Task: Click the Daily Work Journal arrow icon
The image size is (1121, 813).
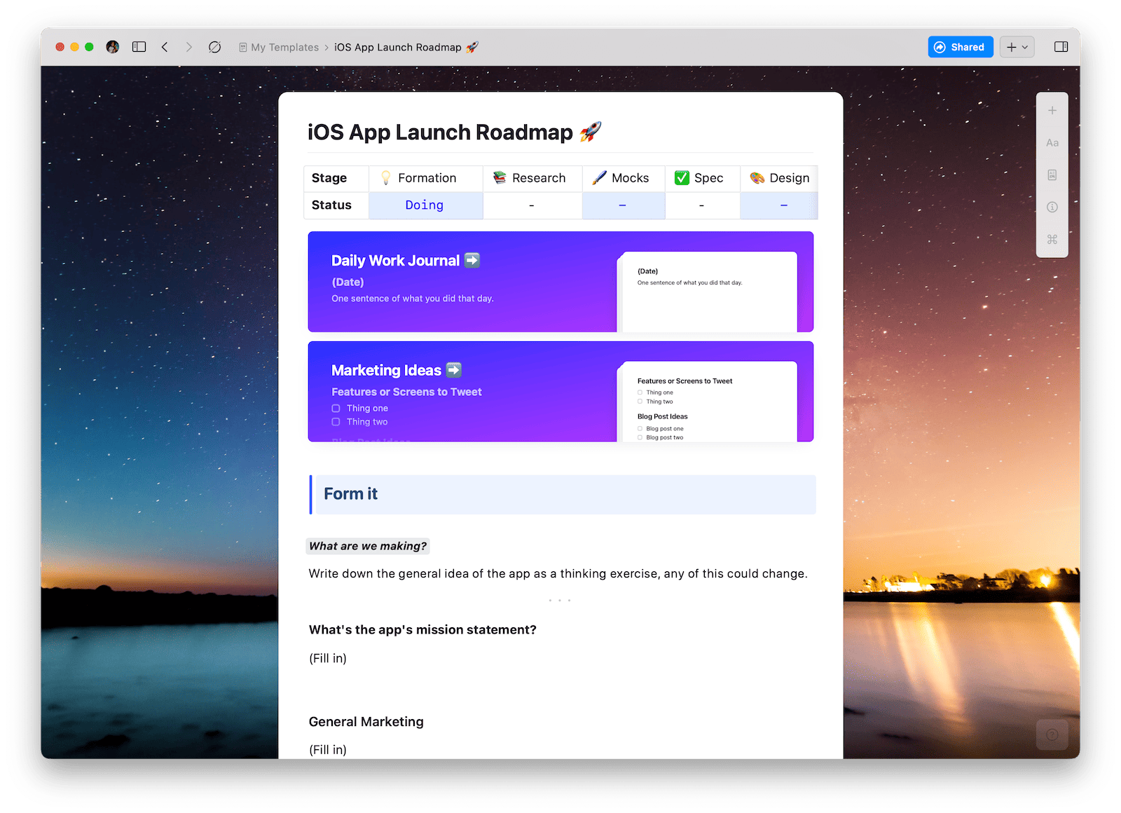Action: coord(472,260)
